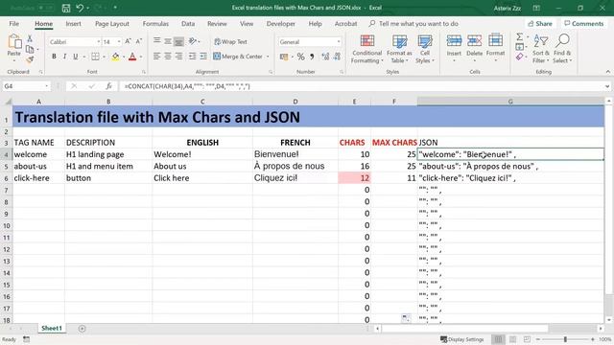614x345 pixels.
Task: Click the Save icon in title bar
Action: click(x=66, y=8)
